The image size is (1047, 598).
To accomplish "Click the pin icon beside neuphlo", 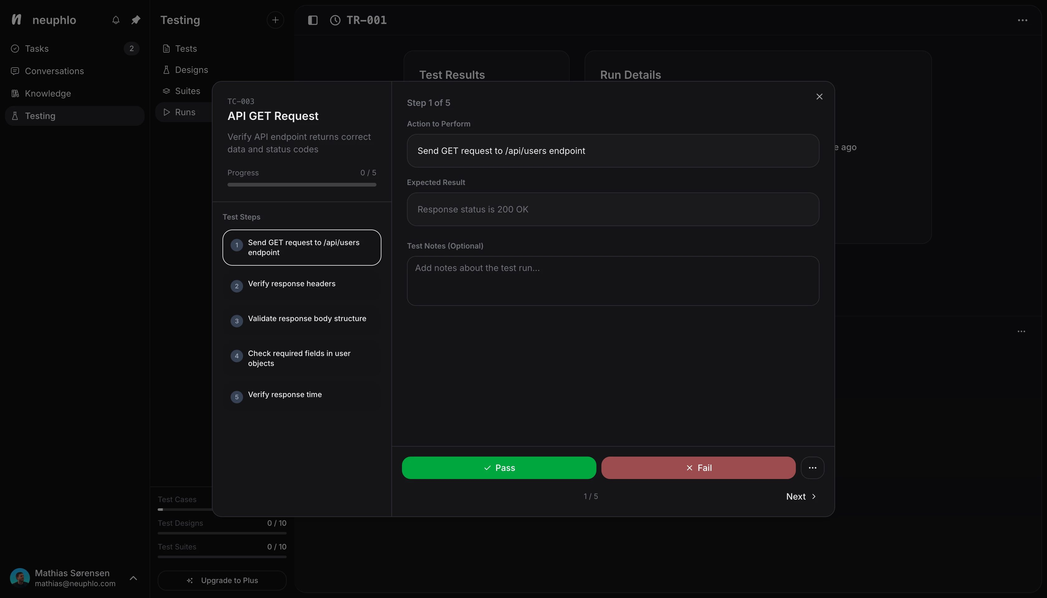I will (x=136, y=20).
